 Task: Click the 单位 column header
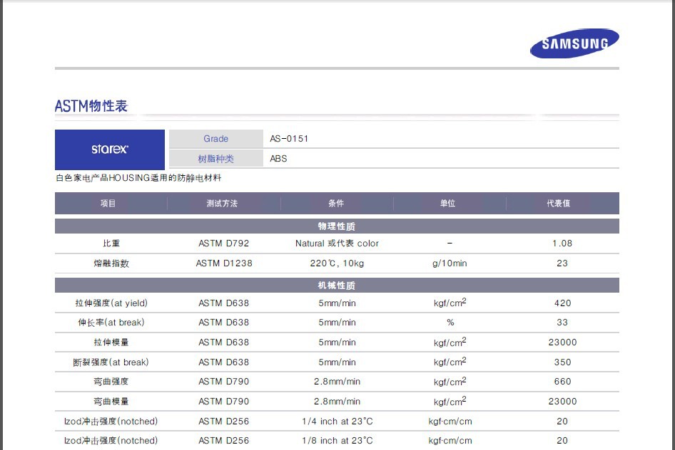448,204
